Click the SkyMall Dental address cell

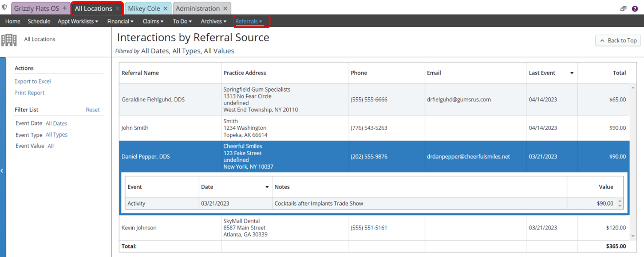point(285,228)
